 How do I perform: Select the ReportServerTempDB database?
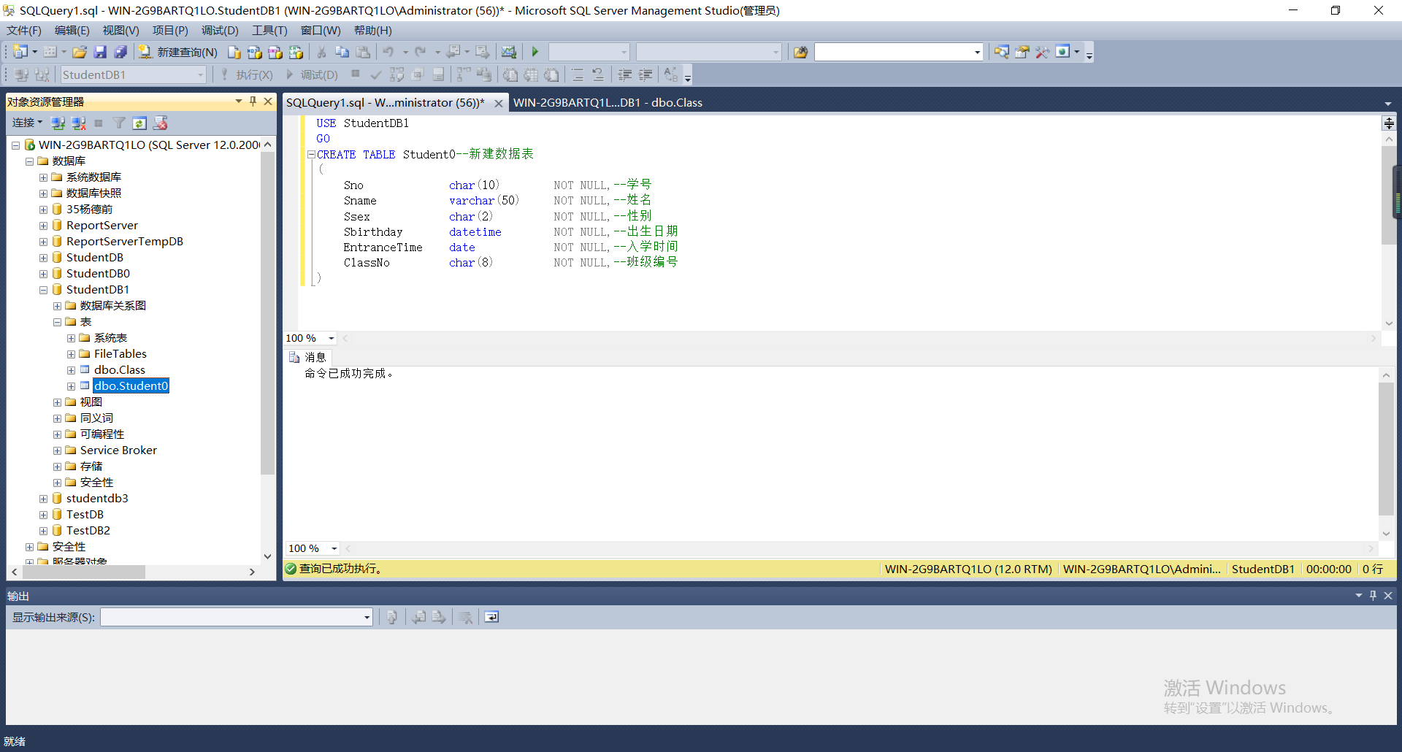pos(125,242)
